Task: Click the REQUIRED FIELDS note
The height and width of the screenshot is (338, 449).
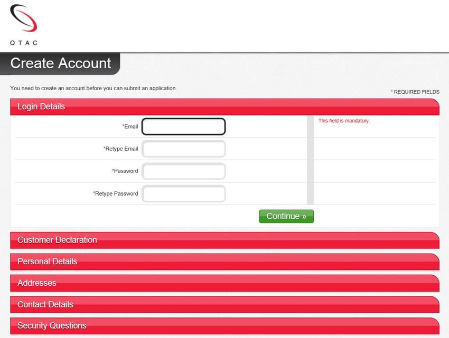Action: click(415, 92)
